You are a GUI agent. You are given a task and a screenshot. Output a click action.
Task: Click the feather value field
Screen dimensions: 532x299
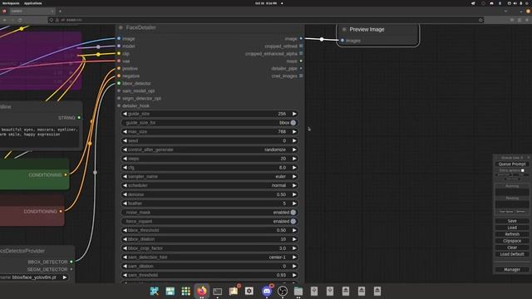[x=209, y=203]
